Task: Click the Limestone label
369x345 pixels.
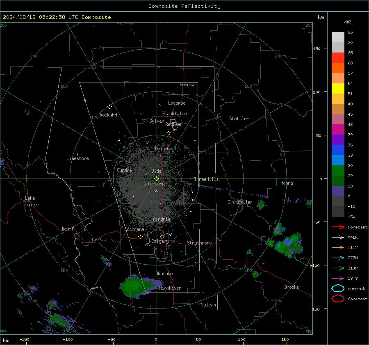Action: coord(77,158)
